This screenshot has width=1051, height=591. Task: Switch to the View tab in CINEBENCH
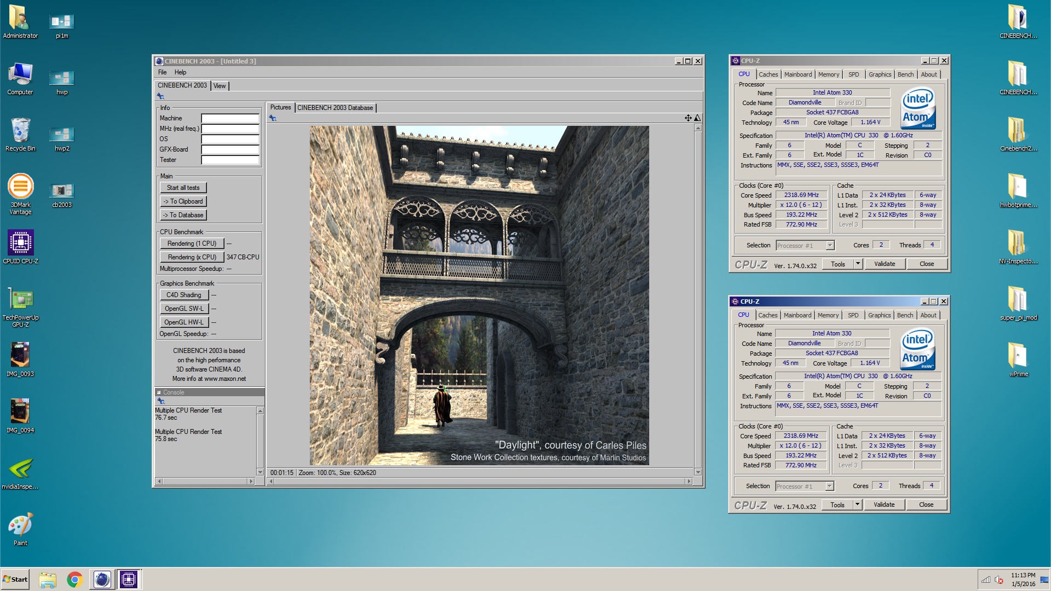coord(220,86)
